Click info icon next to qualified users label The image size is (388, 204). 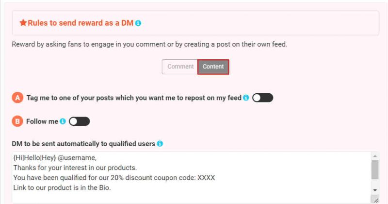tap(160, 143)
